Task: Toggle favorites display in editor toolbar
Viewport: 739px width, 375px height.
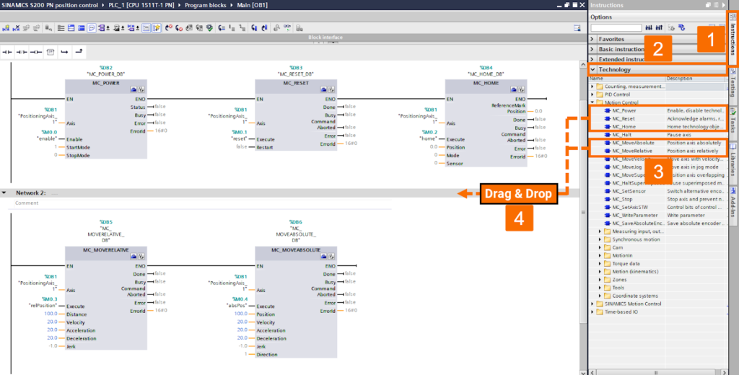Action: (x=157, y=28)
